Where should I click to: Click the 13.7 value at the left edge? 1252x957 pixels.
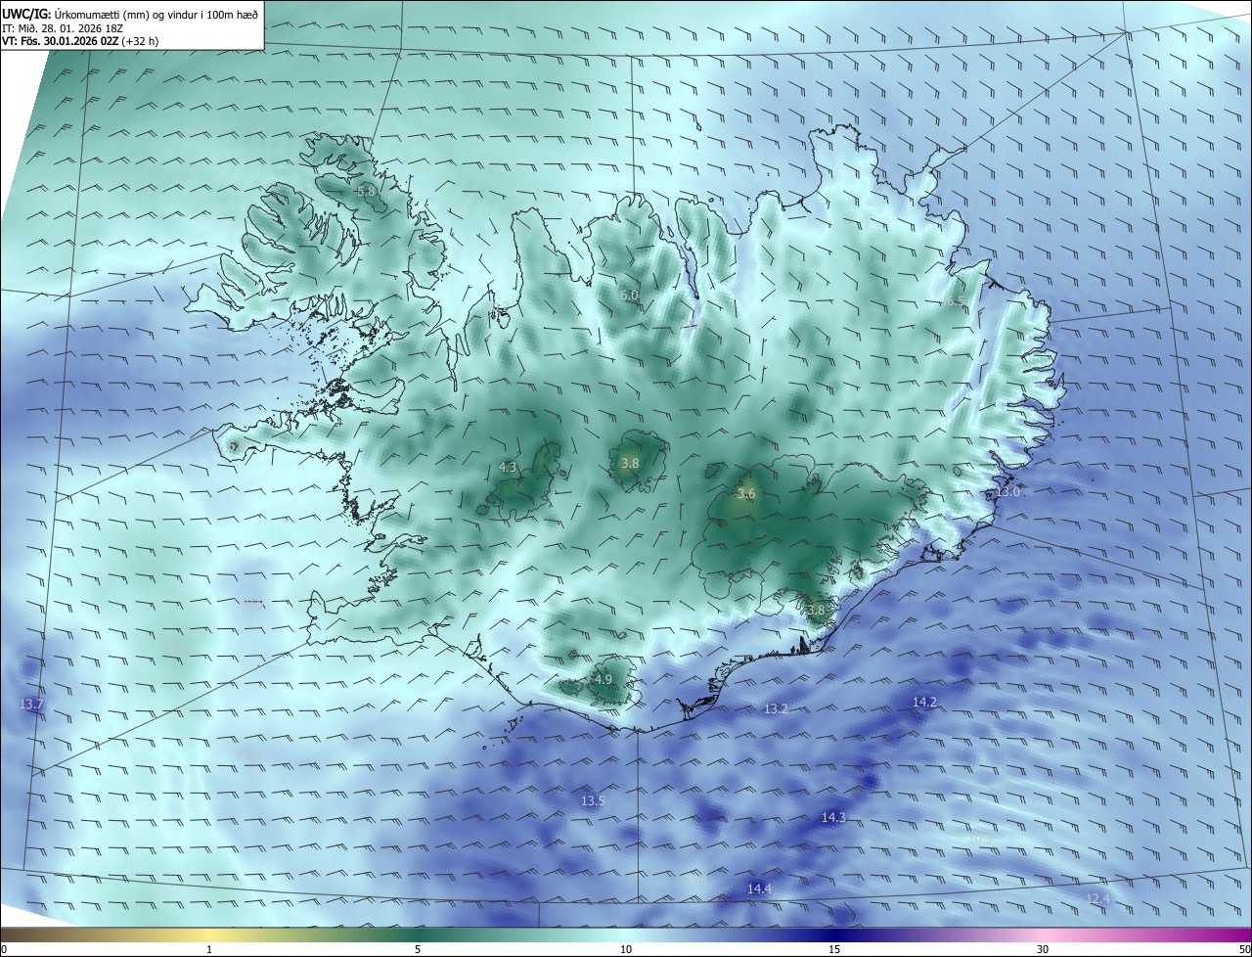tap(31, 705)
